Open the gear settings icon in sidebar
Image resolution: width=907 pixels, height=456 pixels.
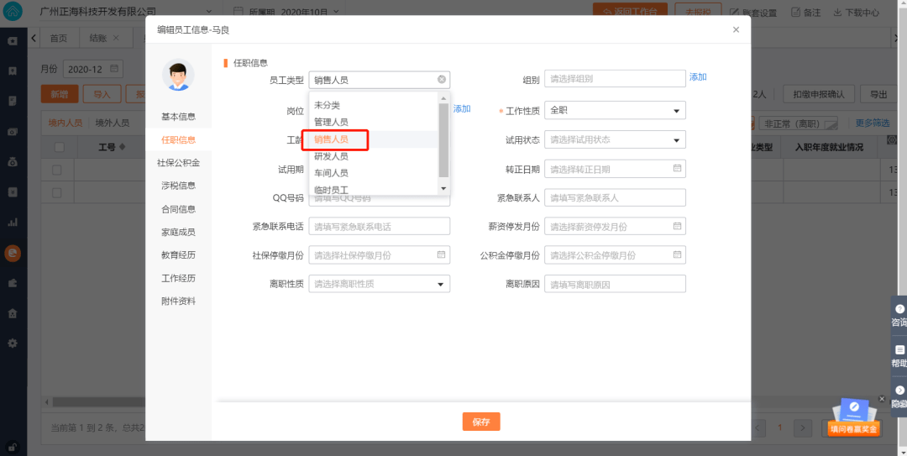coord(13,343)
